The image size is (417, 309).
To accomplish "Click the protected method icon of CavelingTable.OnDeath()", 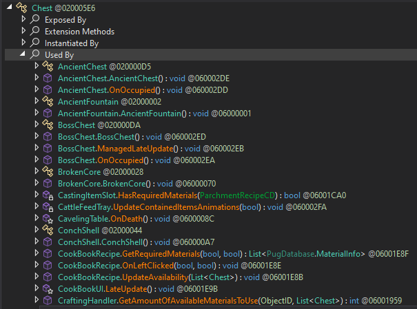I will pyautogui.click(x=48, y=219).
